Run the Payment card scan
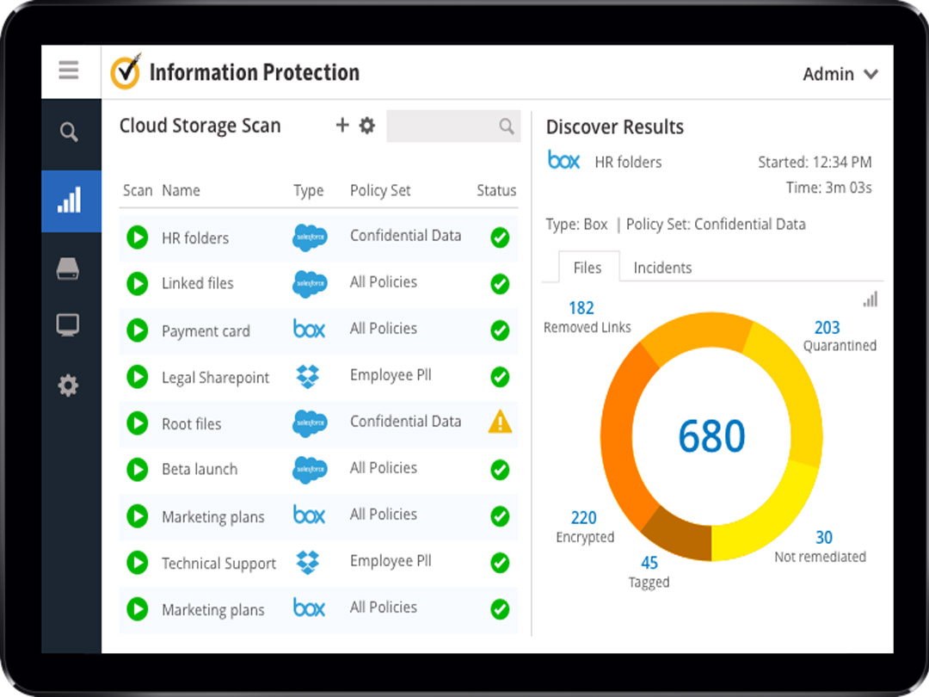Viewport: 929px width, 697px height. 138,330
